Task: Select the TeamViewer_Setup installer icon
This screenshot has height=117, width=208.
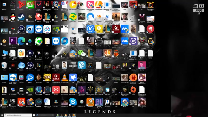Action: pyautogui.click(x=56, y=41)
